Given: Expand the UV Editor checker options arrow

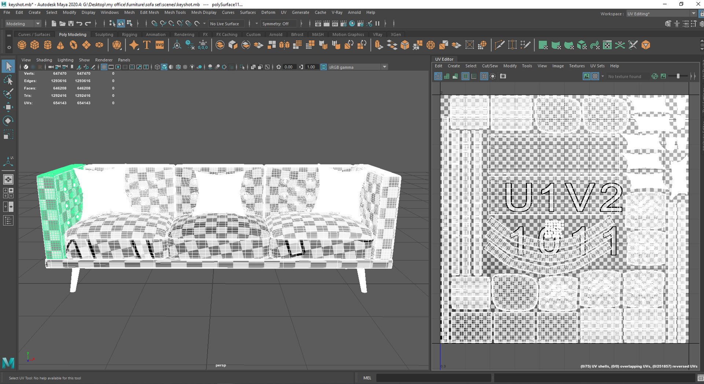Looking at the screenshot, I should tap(603, 76).
